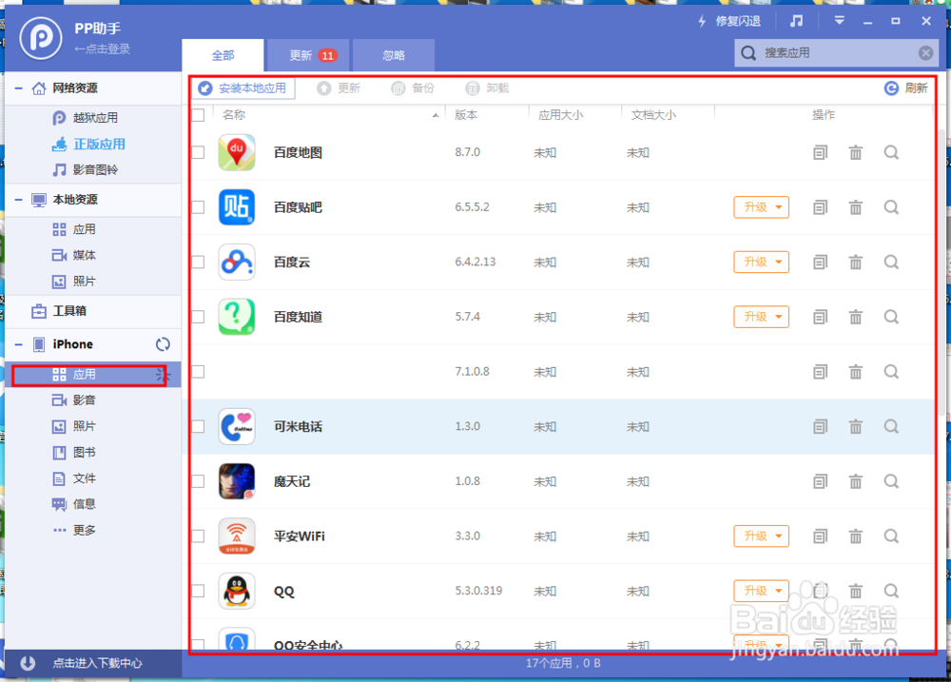The image size is (951, 682).
Task: Click trash icon for 百度贴吧
Action: 856,207
